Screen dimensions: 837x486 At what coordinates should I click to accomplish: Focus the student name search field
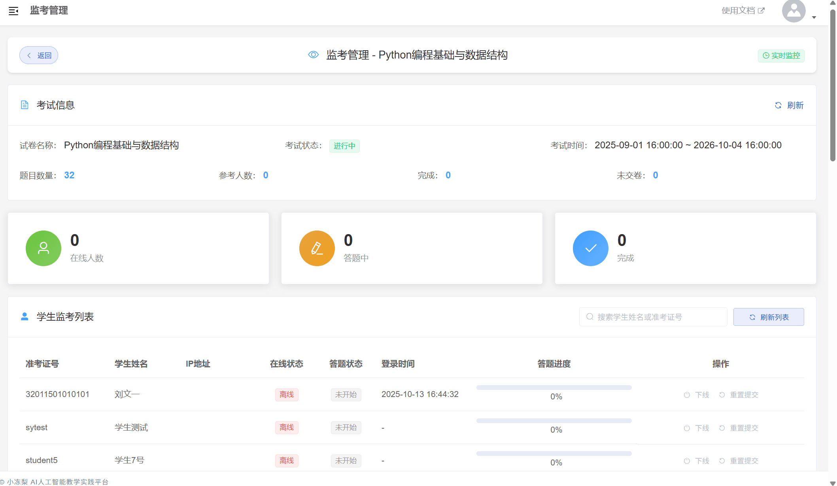pyautogui.click(x=653, y=317)
